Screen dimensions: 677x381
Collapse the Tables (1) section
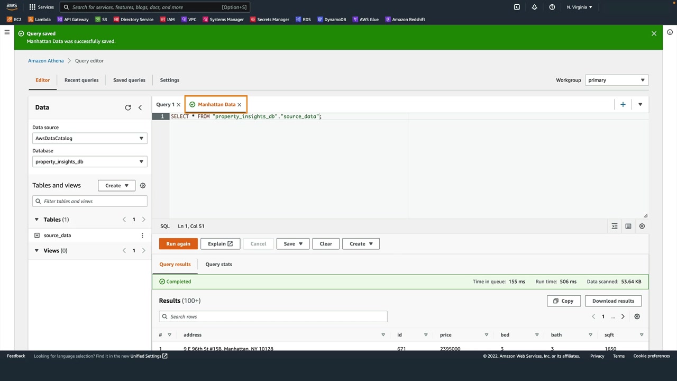pyautogui.click(x=36, y=220)
